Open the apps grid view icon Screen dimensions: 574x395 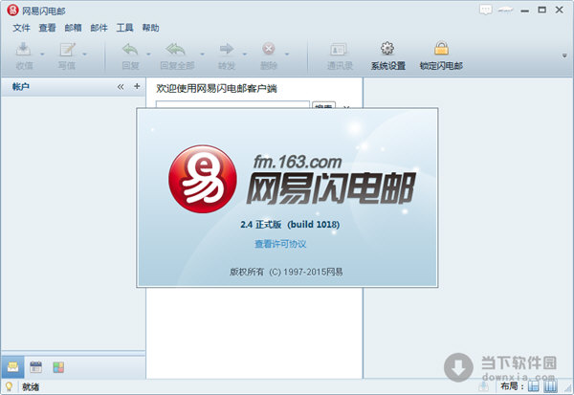[58, 367]
